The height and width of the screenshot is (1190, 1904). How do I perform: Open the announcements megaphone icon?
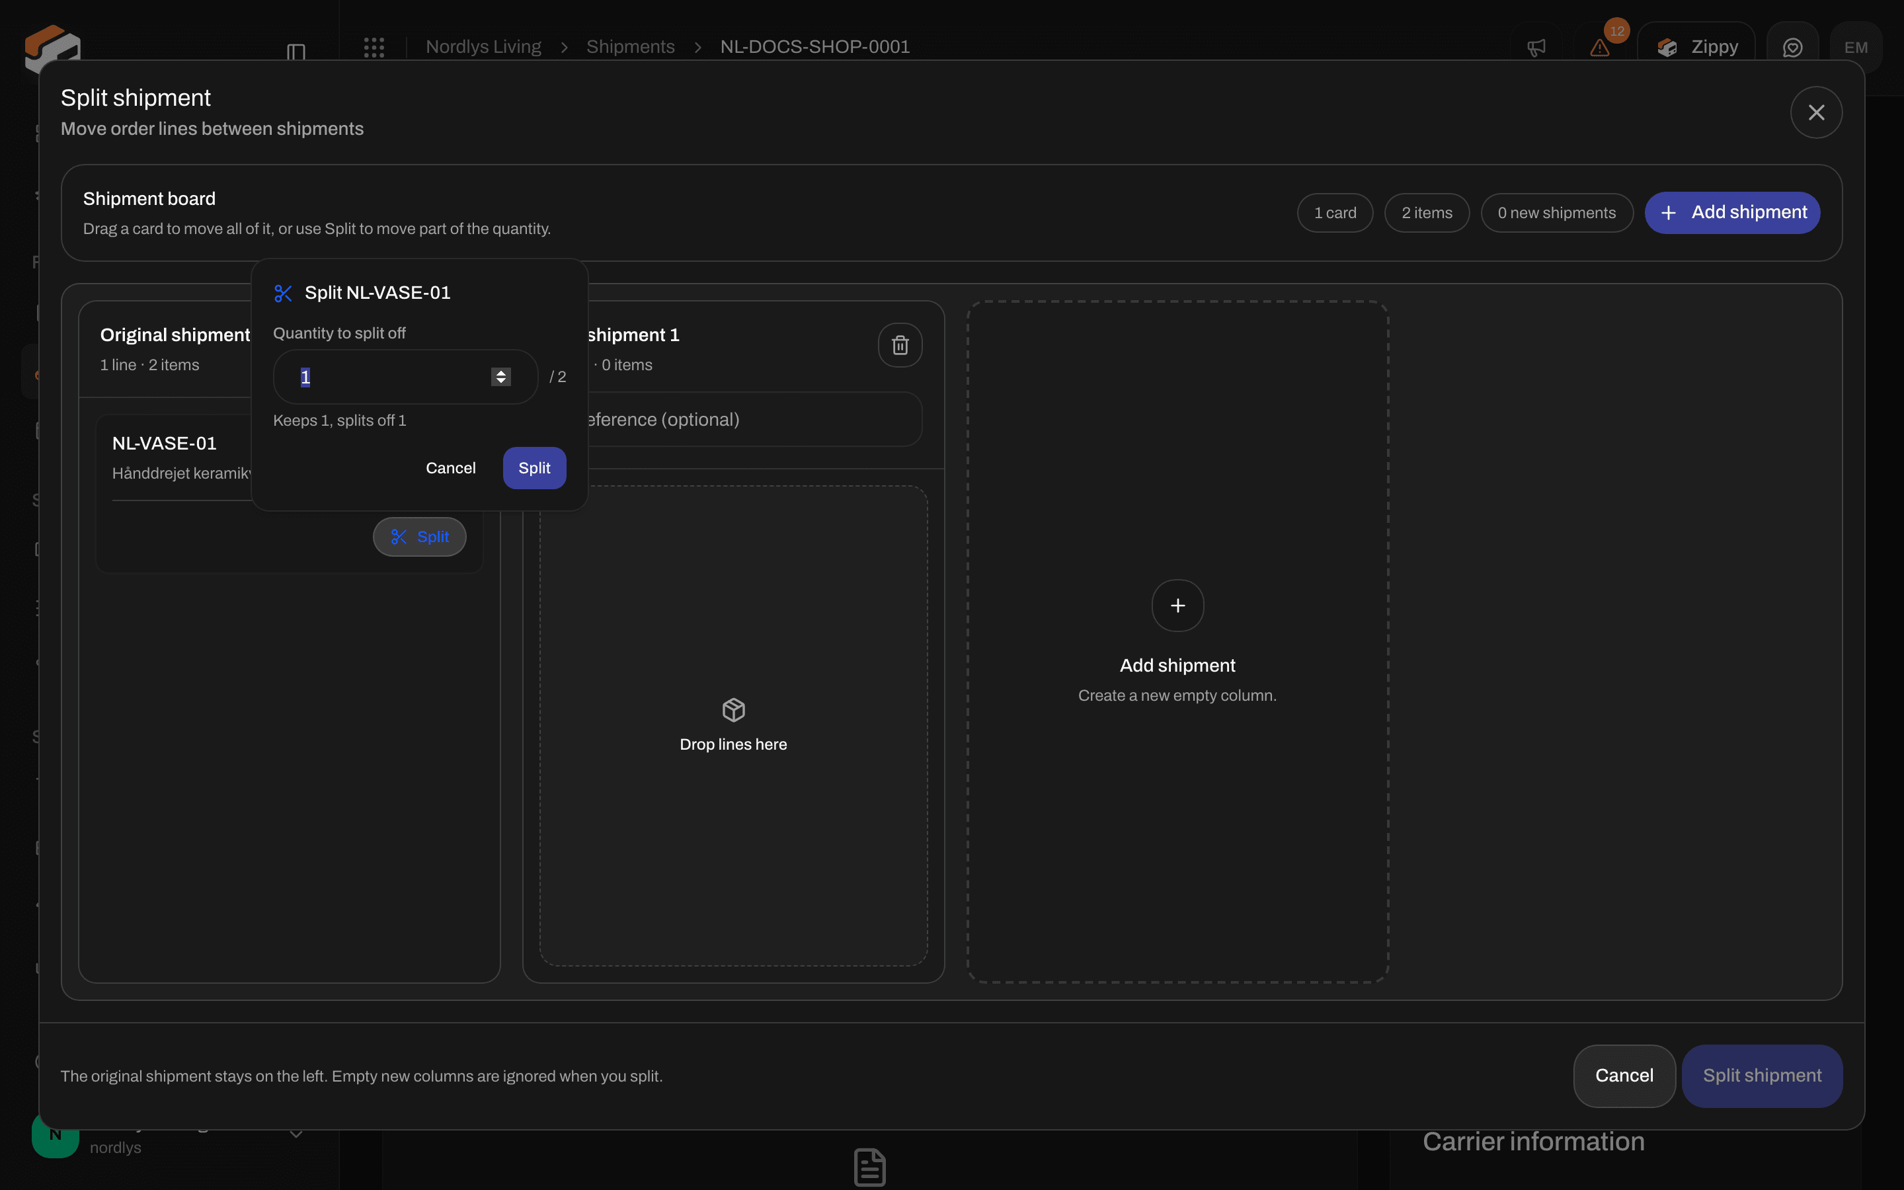coord(1536,48)
